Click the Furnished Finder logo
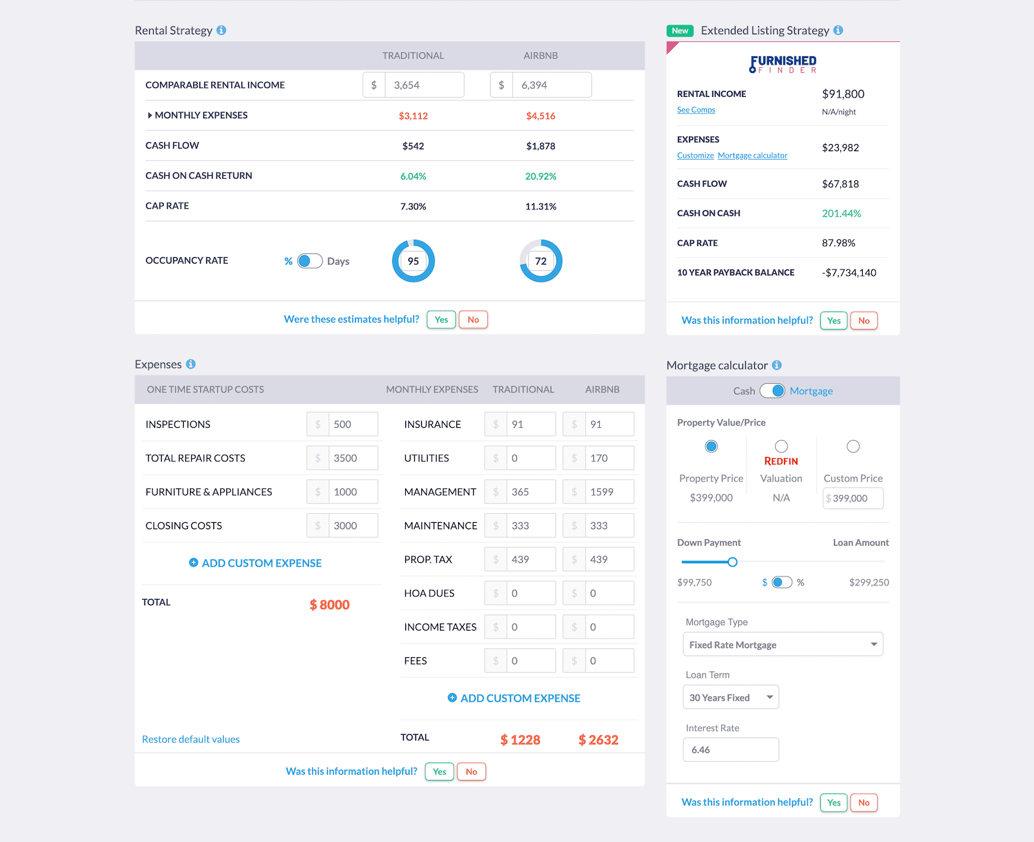Image resolution: width=1034 pixels, height=842 pixels. click(783, 64)
